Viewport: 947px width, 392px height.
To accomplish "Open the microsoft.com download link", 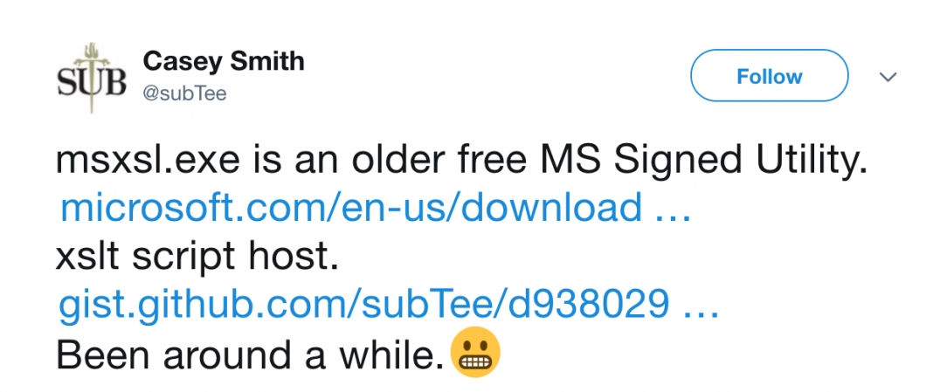I will click(351, 208).
